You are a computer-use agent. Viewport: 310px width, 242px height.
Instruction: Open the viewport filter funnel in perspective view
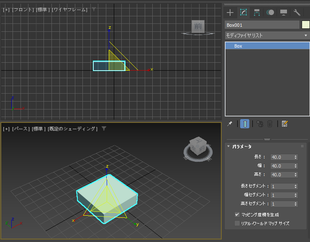click(x=104, y=129)
